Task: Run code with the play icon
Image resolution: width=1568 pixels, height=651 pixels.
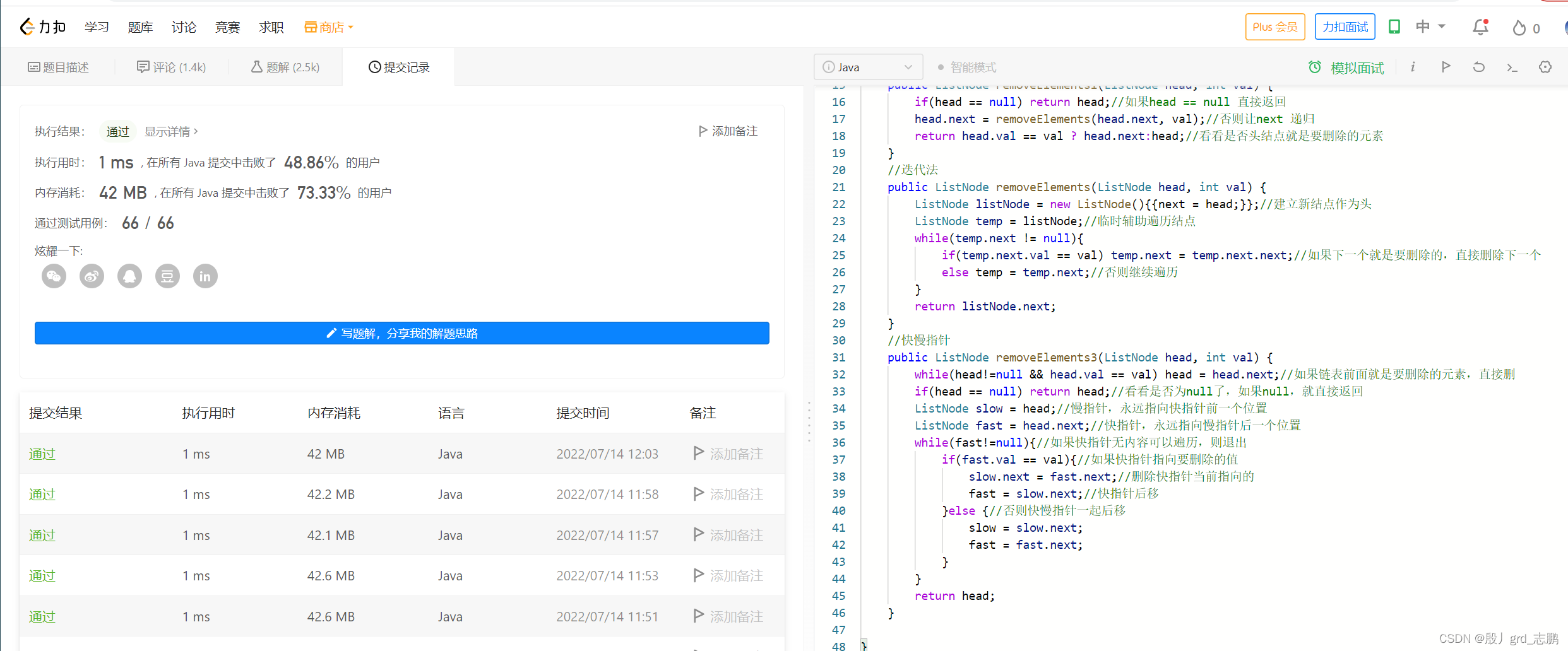Action: click(x=1446, y=67)
